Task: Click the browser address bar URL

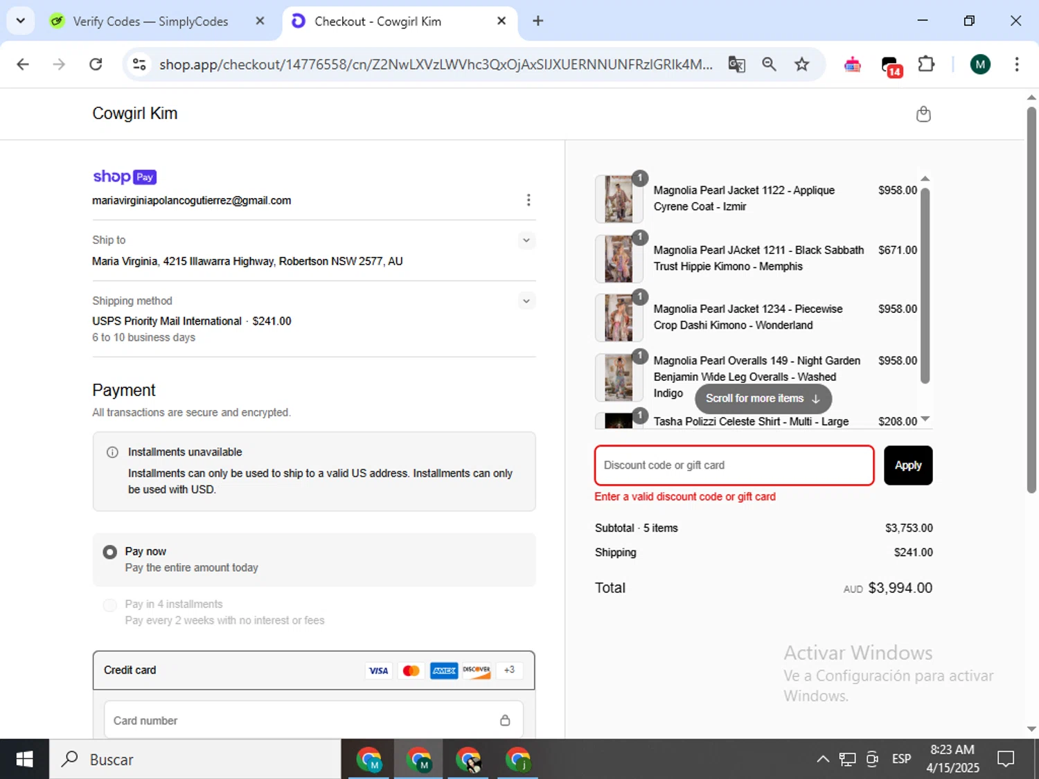Action: [x=436, y=64]
